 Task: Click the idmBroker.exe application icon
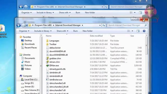tap(47, 80)
